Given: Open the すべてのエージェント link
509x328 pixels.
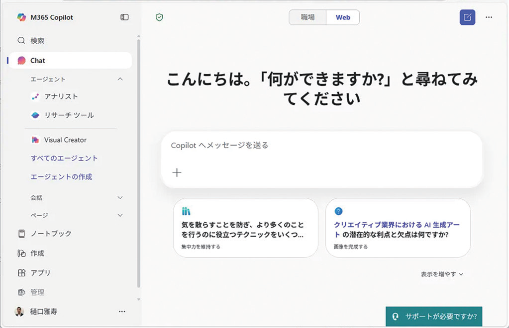Looking at the screenshot, I should click(x=64, y=158).
